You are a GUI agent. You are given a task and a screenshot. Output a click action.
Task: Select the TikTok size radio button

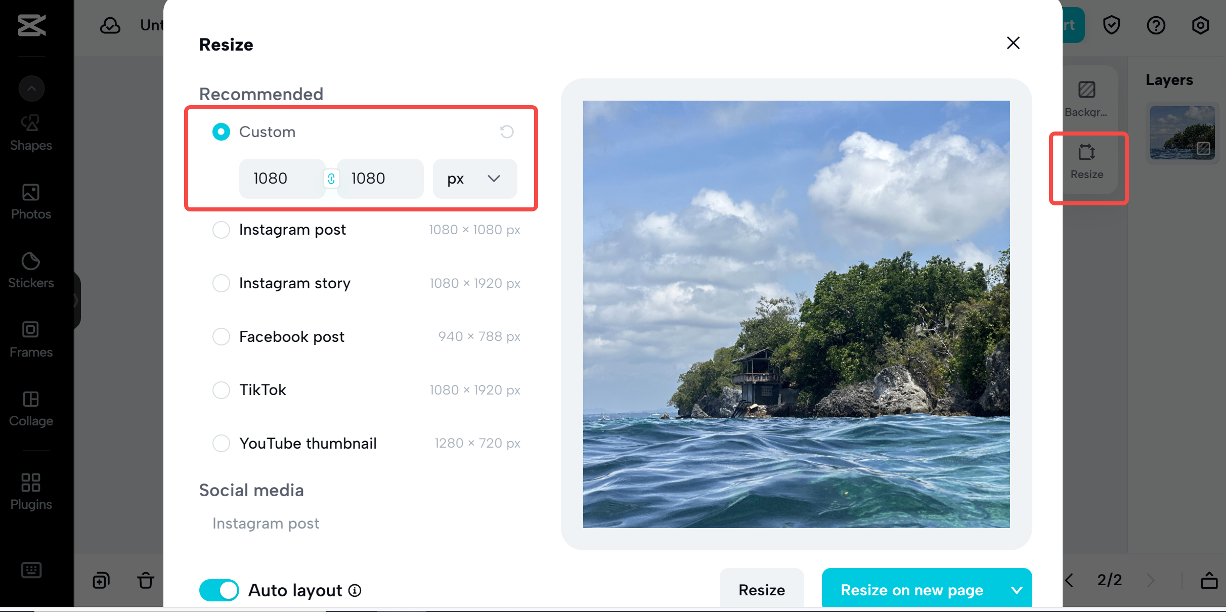(x=221, y=390)
